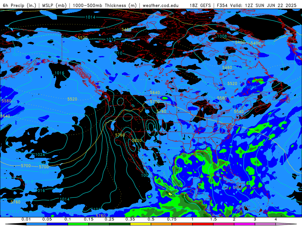The width and height of the screenshot is (302, 226).
Task: Pick the bright green 0.1–0.15 legend swatch
Action: [x=78, y=224]
